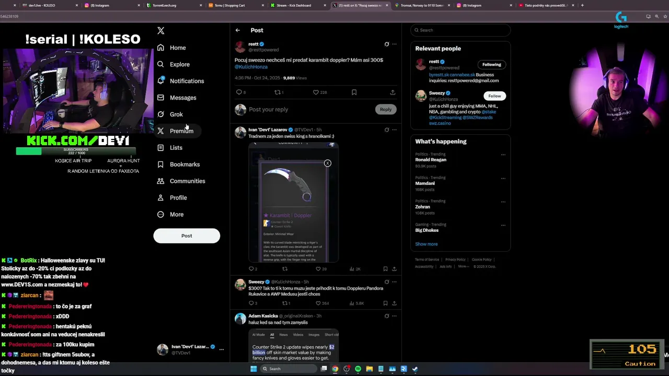Open the three-dot menu on restt's post
Screen dimensions: 669x376
tap(394, 44)
